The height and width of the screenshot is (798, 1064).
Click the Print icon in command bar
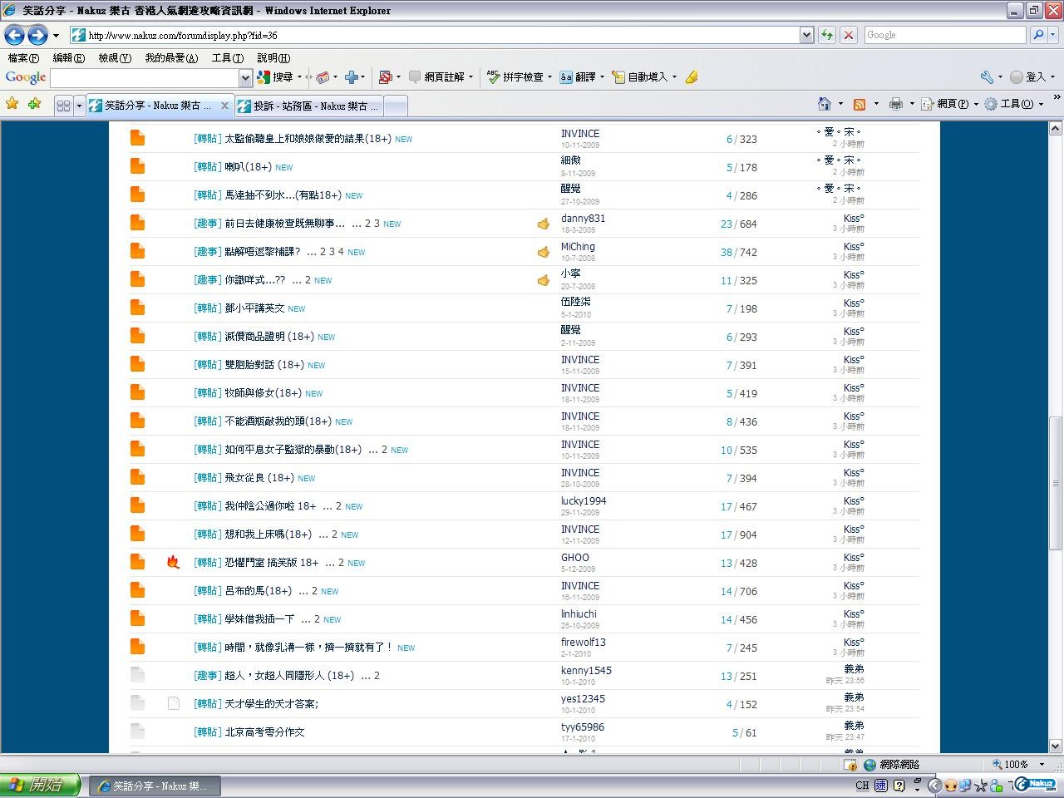click(895, 104)
